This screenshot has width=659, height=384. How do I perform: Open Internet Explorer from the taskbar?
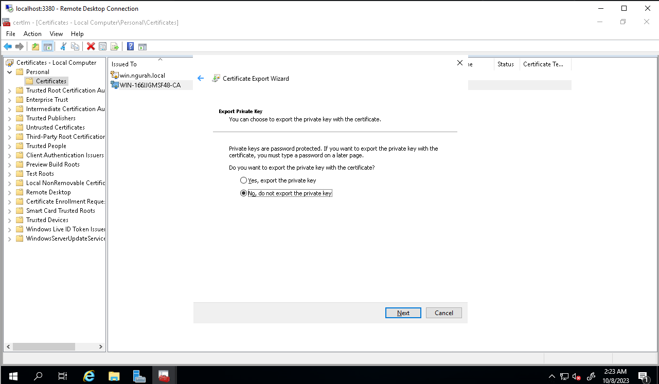click(x=88, y=376)
